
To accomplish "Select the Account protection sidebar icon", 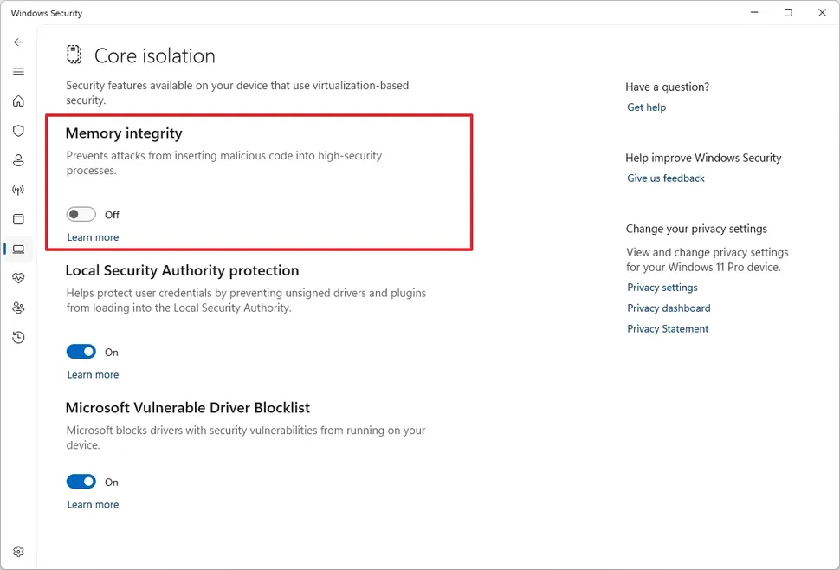I will point(18,160).
